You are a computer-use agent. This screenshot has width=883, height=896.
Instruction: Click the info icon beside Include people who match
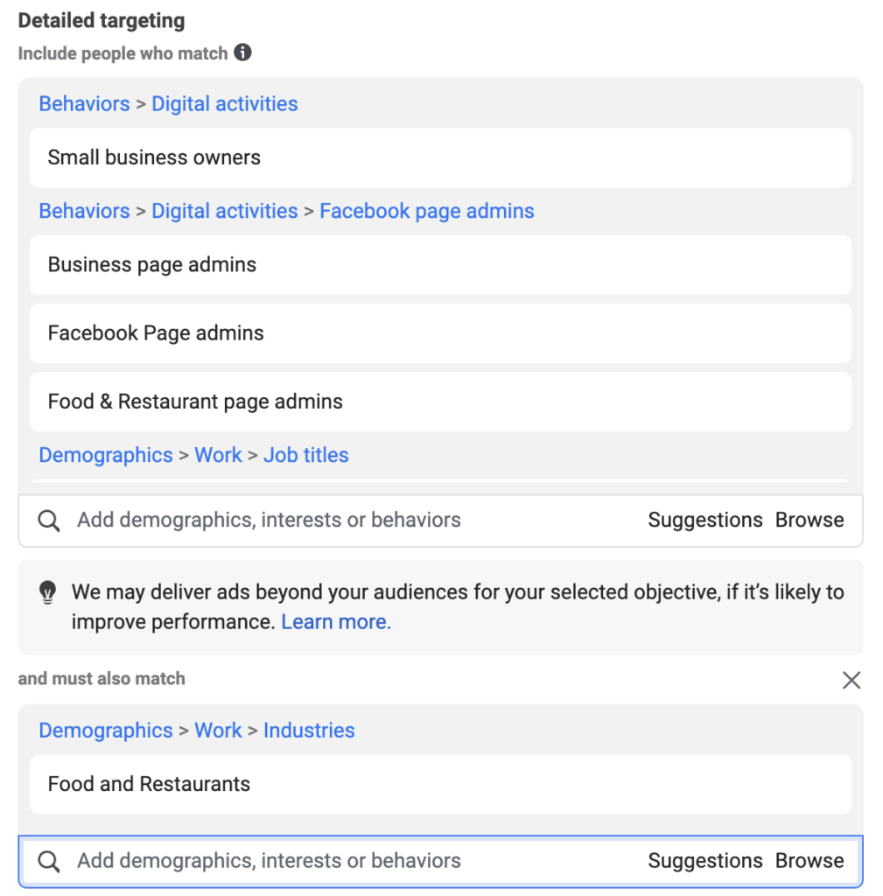[x=242, y=52]
